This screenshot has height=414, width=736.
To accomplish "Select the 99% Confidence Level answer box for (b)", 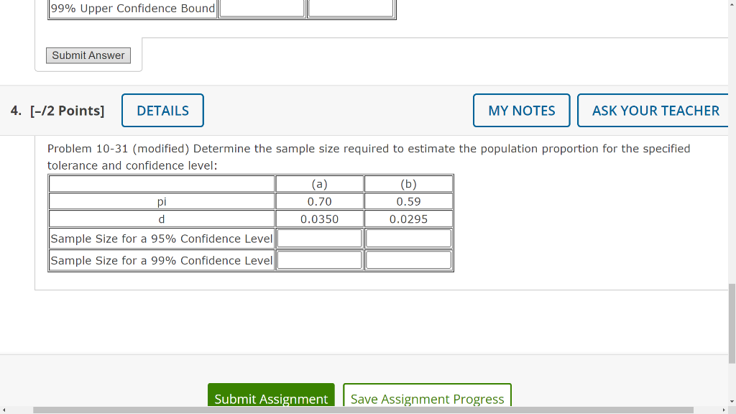I will (x=408, y=259).
